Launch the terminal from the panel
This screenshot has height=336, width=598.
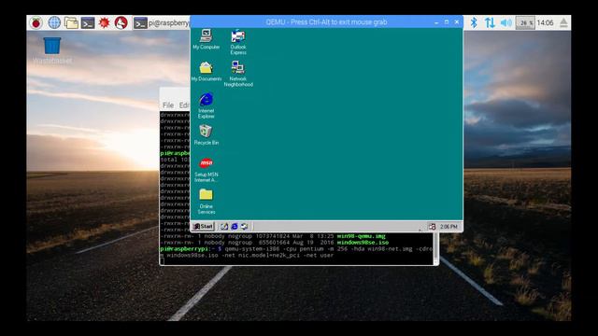click(x=88, y=22)
